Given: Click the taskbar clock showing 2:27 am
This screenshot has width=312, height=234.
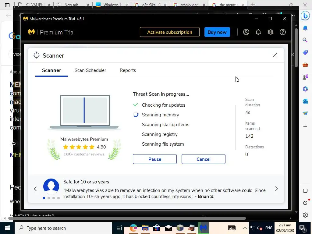Looking at the screenshot, I should click(x=285, y=228).
